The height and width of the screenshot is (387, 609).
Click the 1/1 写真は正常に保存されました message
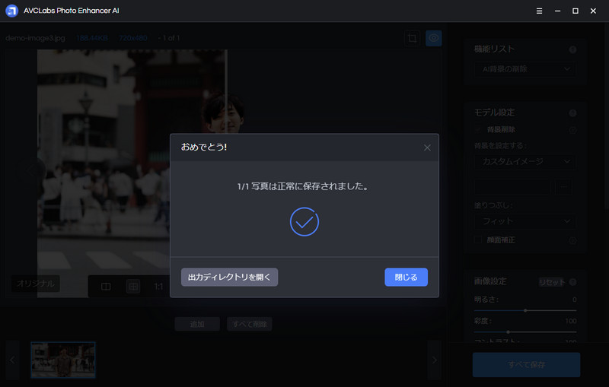click(303, 186)
